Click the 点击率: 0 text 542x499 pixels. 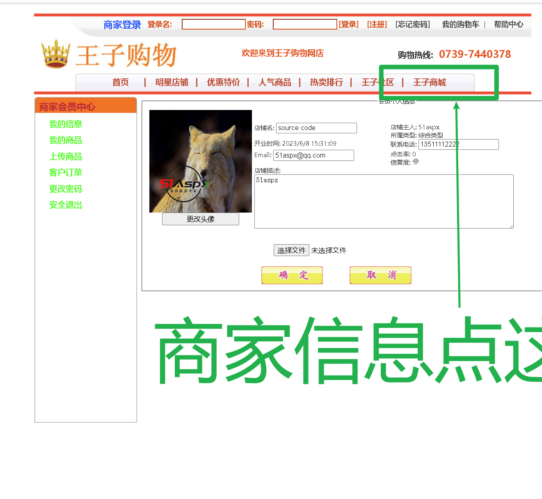pos(403,154)
